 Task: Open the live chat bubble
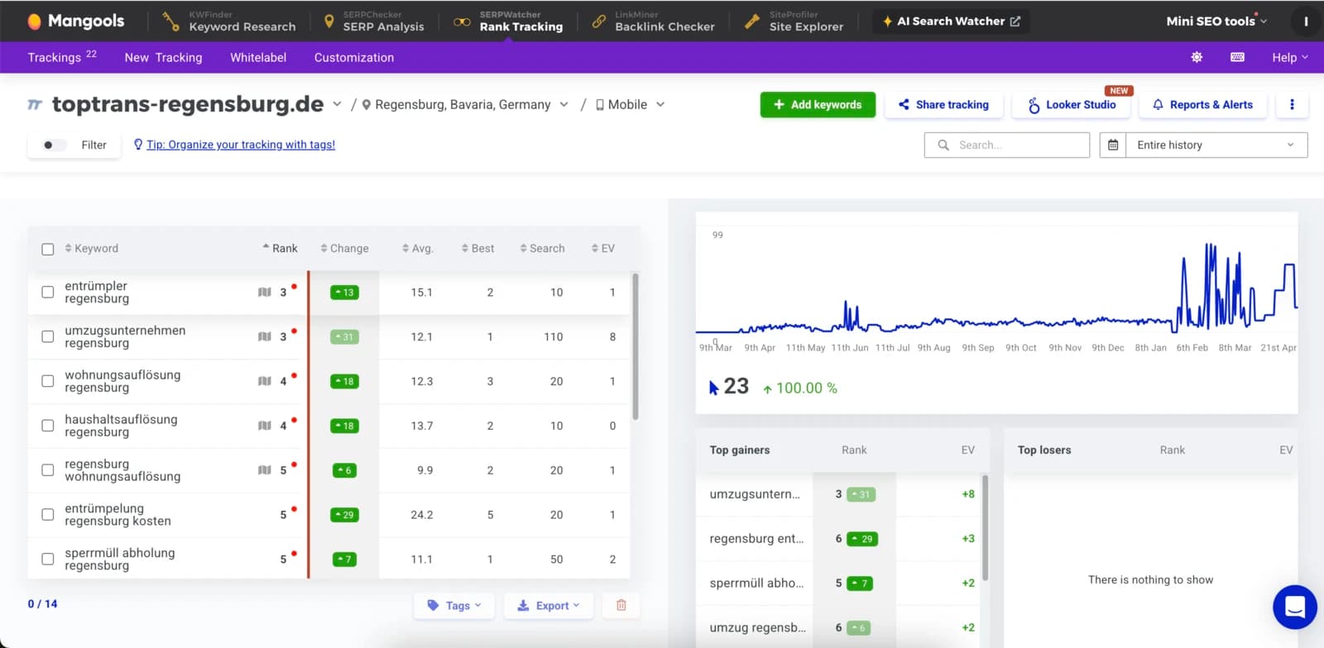(x=1295, y=607)
